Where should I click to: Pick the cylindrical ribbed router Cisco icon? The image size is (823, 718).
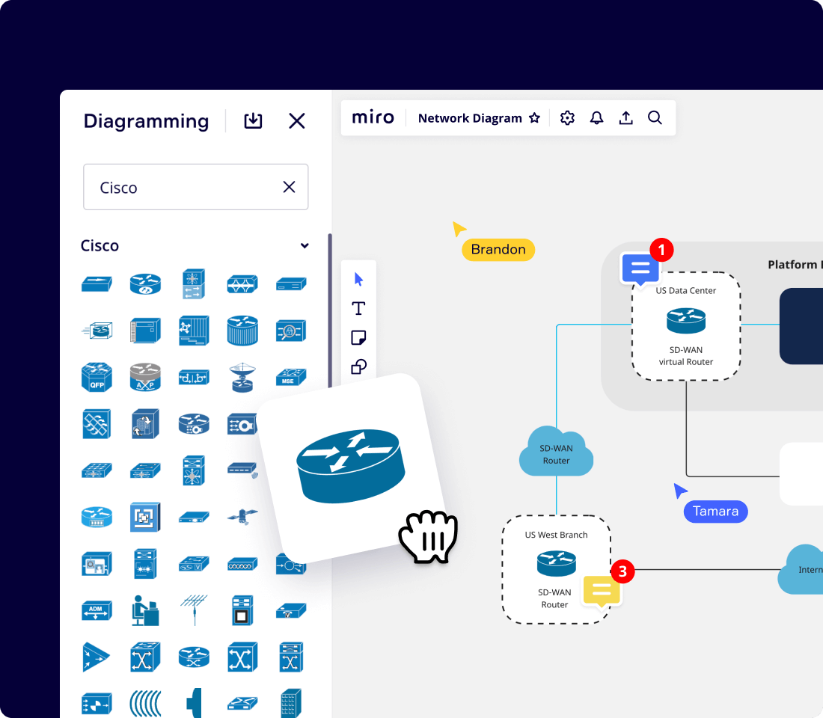click(242, 331)
